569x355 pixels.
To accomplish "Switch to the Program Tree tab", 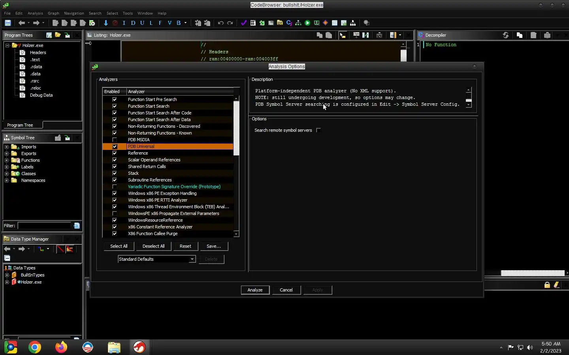I will coord(23,125).
